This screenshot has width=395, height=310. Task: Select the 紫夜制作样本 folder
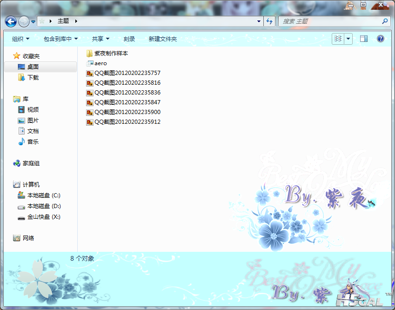tap(111, 54)
